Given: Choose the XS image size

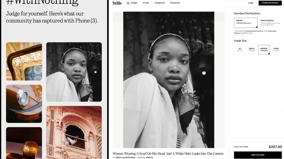Looking at the screenshot, I should click(x=240, y=50).
